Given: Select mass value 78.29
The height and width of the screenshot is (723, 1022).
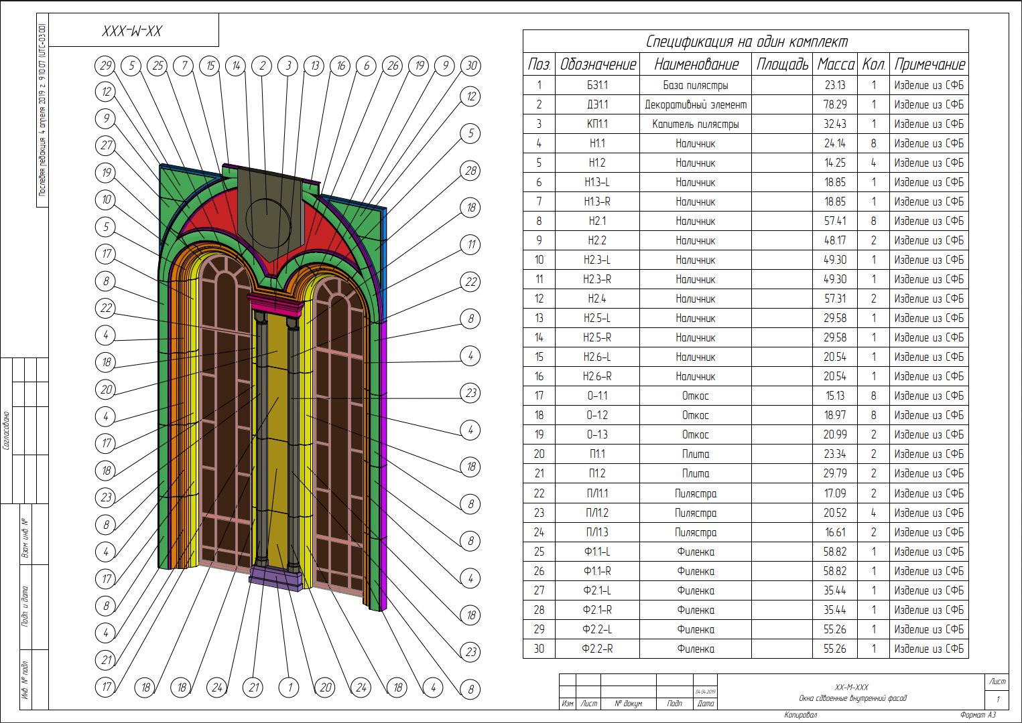Looking at the screenshot, I should click(x=835, y=104).
